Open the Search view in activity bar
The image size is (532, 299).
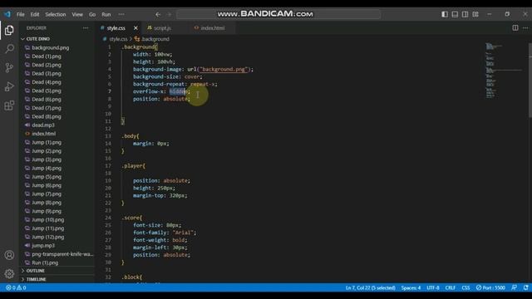(9, 49)
